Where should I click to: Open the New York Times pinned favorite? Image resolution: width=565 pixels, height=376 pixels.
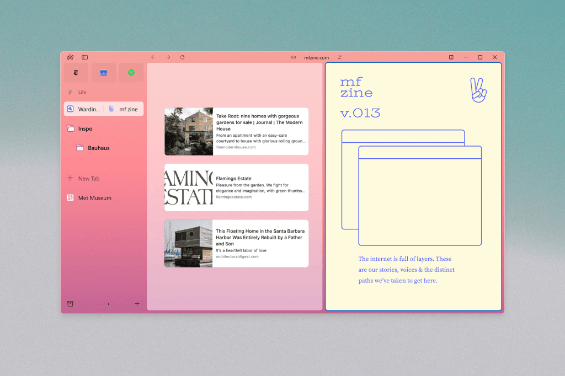[x=76, y=72]
